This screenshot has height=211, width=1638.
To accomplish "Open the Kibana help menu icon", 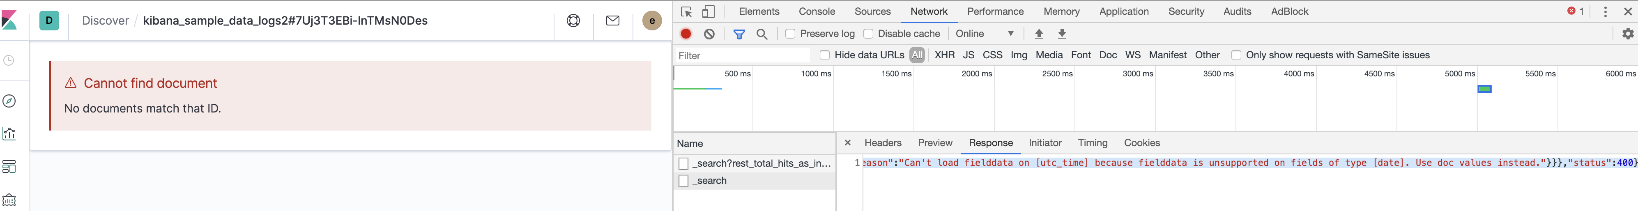I will pos(573,21).
